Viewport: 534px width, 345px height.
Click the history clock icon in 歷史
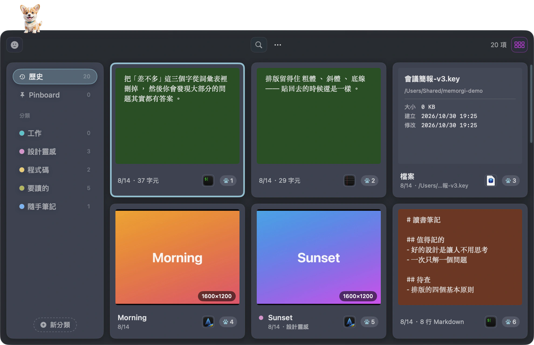(x=22, y=77)
